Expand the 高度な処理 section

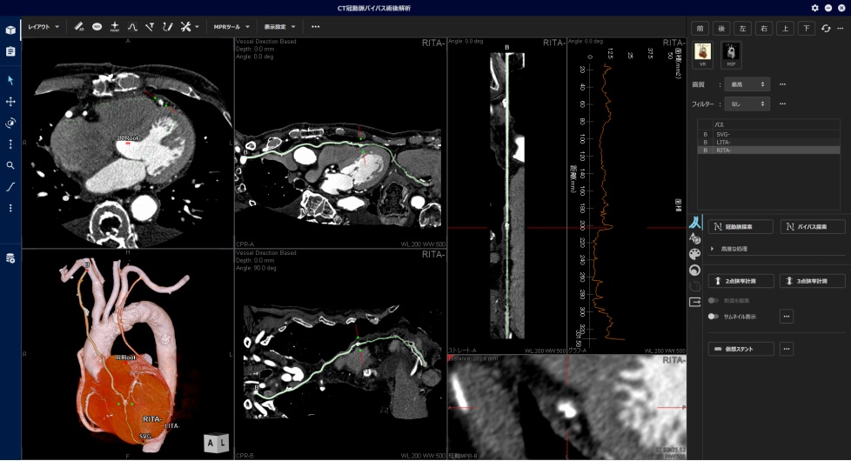[713, 249]
